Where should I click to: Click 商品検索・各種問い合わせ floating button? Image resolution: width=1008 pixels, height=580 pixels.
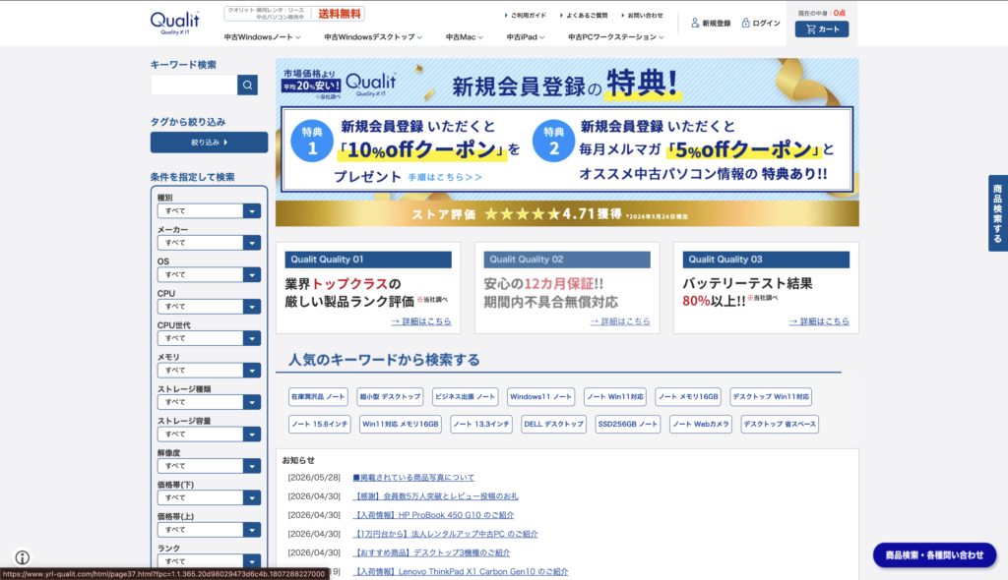(935, 555)
